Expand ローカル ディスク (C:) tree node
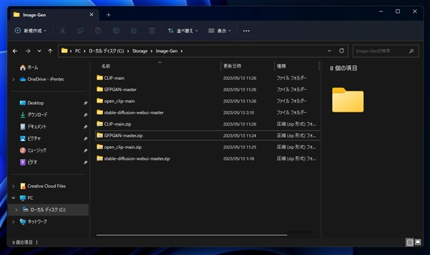The height and width of the screenshot is (255, 430). point(16,210)
